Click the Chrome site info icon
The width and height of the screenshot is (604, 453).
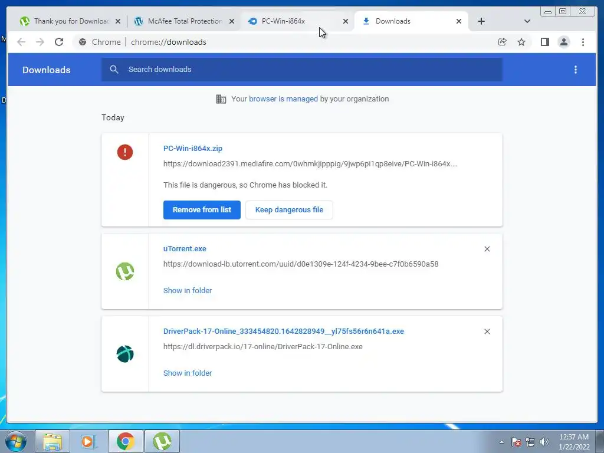click(x=83, y=42)
